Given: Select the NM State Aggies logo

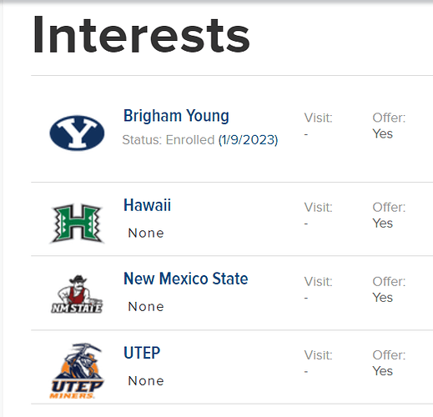Looking at the screenshot, I should pos(77,294).
